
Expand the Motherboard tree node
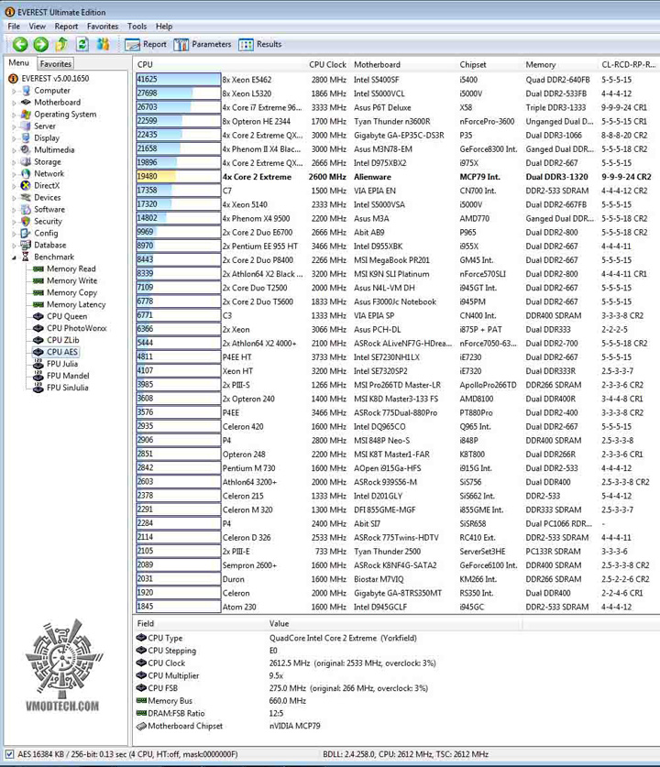[14, 103]
